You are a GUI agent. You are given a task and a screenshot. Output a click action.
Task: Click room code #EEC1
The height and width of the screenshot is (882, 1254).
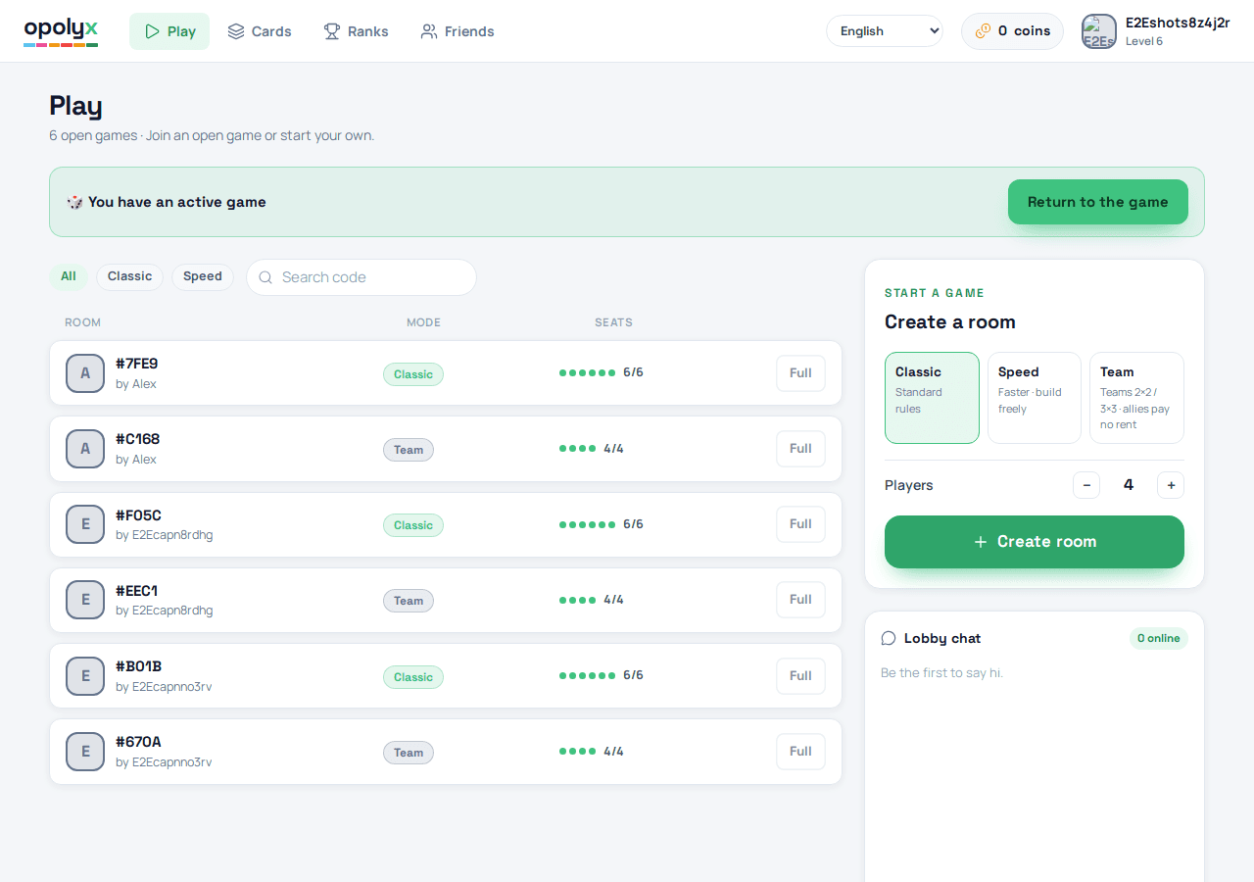click(137, 591)
